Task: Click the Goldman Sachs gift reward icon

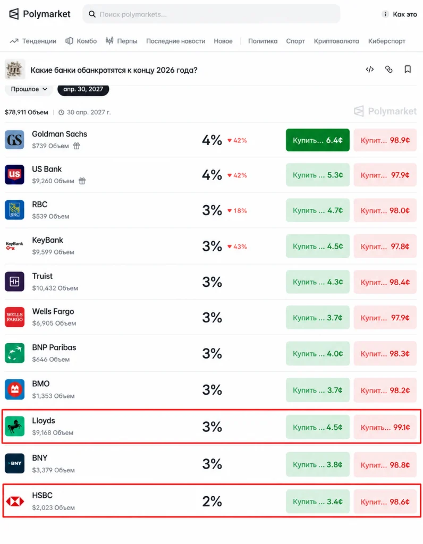Action: pyautogui.click(x=77, y=146)
